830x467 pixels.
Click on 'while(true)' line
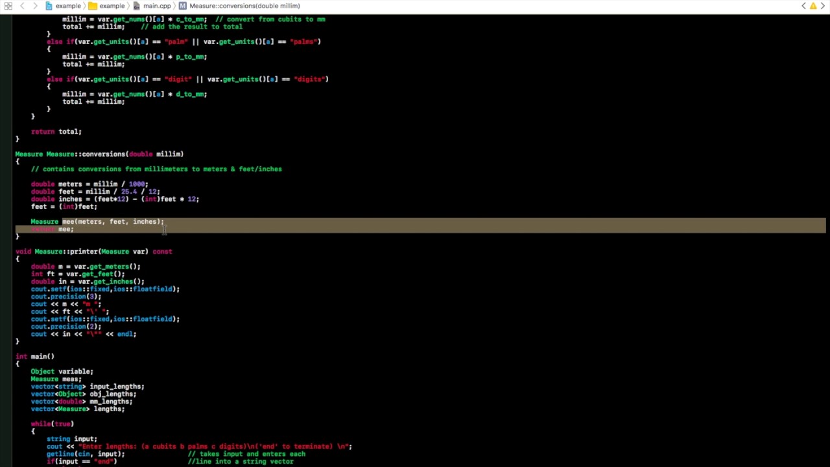[53, 424]
